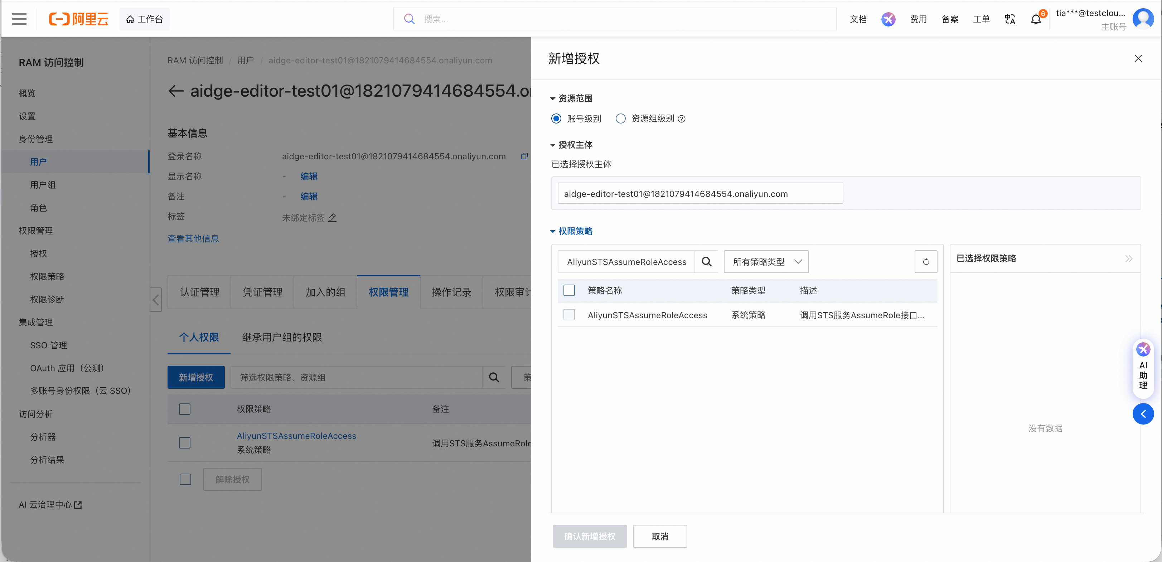Open 权限诊断 in the sidebar
The width and height of the screenshot is (1162, 562).
pyautogui.click(x=47, y=300)
